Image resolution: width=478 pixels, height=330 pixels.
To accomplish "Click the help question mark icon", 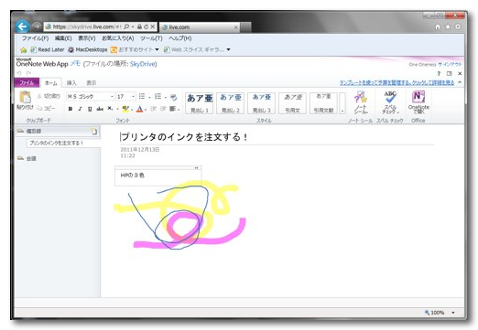I will point(439,73).
